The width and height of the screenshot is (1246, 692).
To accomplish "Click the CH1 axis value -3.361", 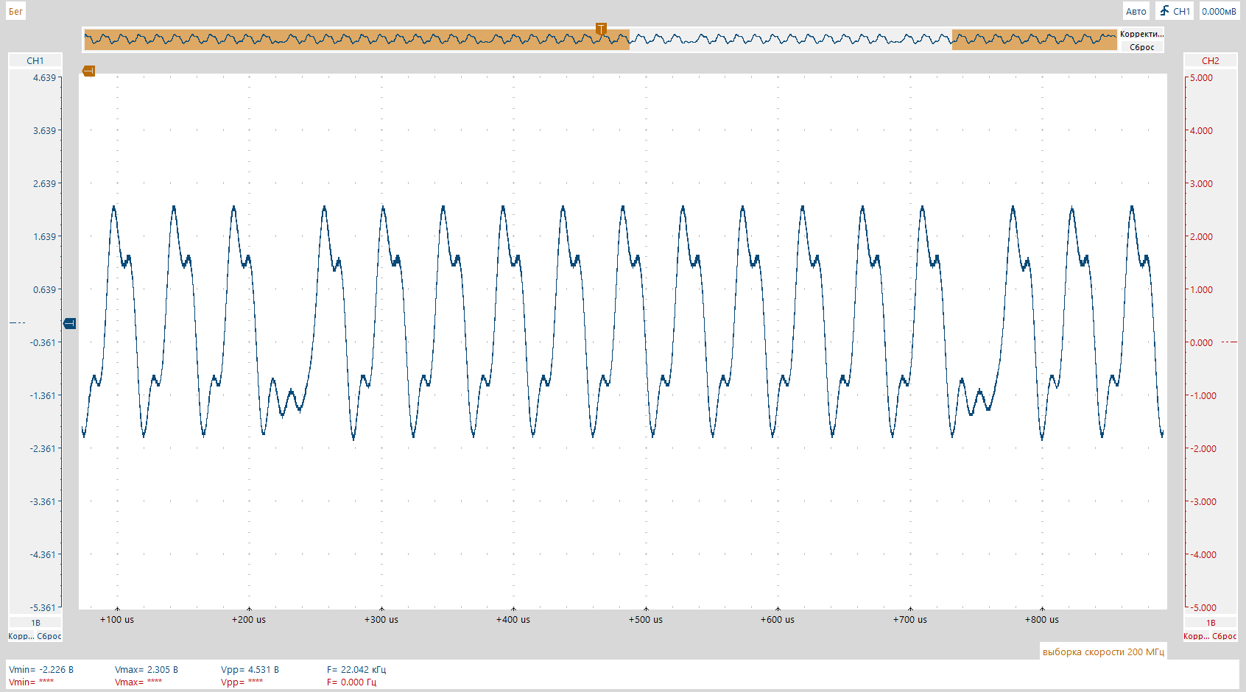I will tap(43, 501).
